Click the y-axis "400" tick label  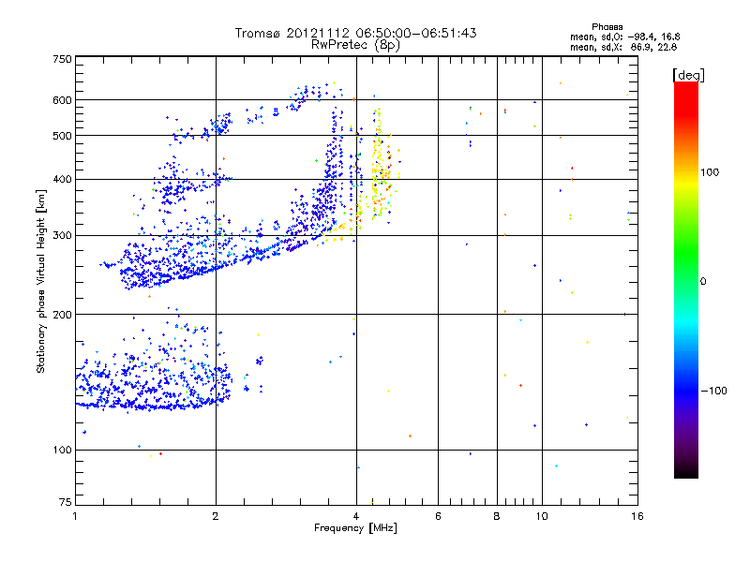[62, 180]
